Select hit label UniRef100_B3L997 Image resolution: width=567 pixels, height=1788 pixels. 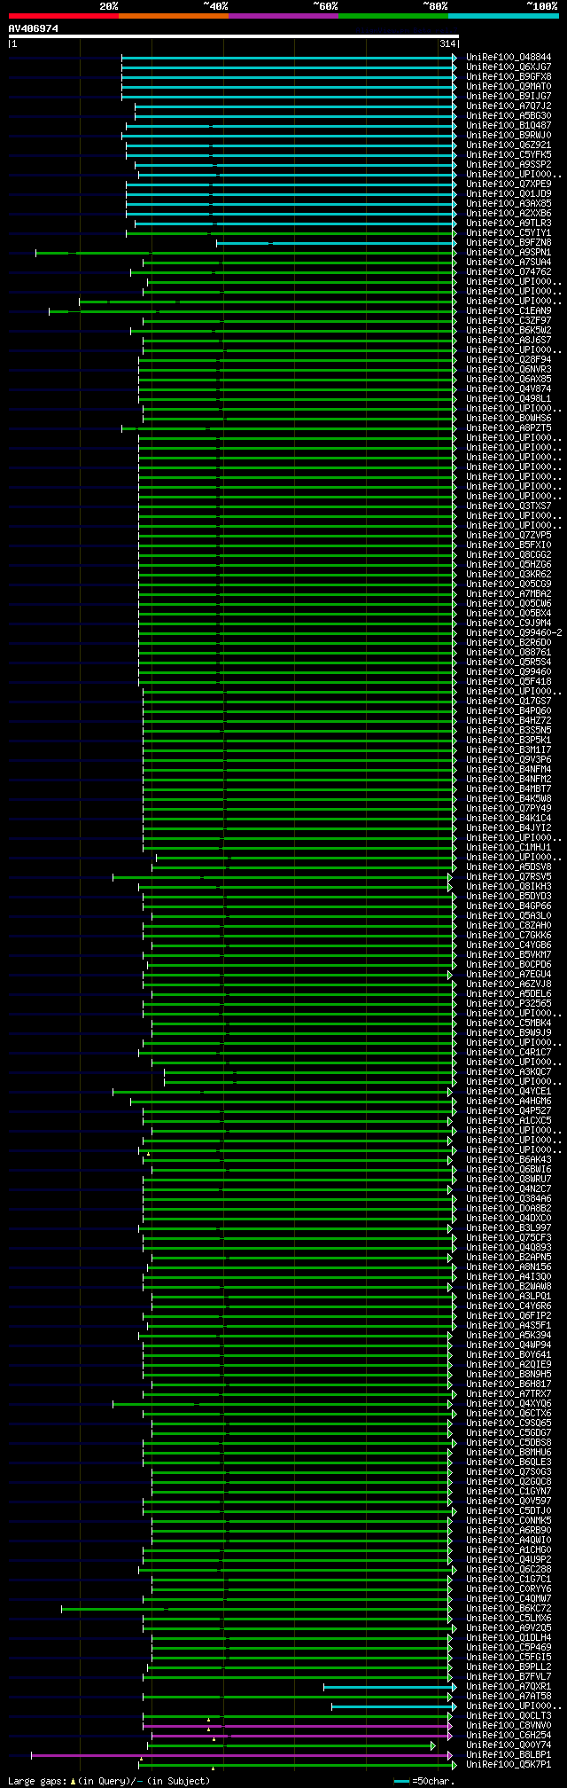click(509, 1227)
